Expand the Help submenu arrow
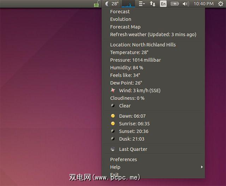226x186 pixels. click(x=202, y=167)
